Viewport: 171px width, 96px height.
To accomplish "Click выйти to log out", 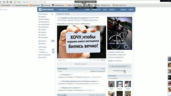I will click(131, 10).
